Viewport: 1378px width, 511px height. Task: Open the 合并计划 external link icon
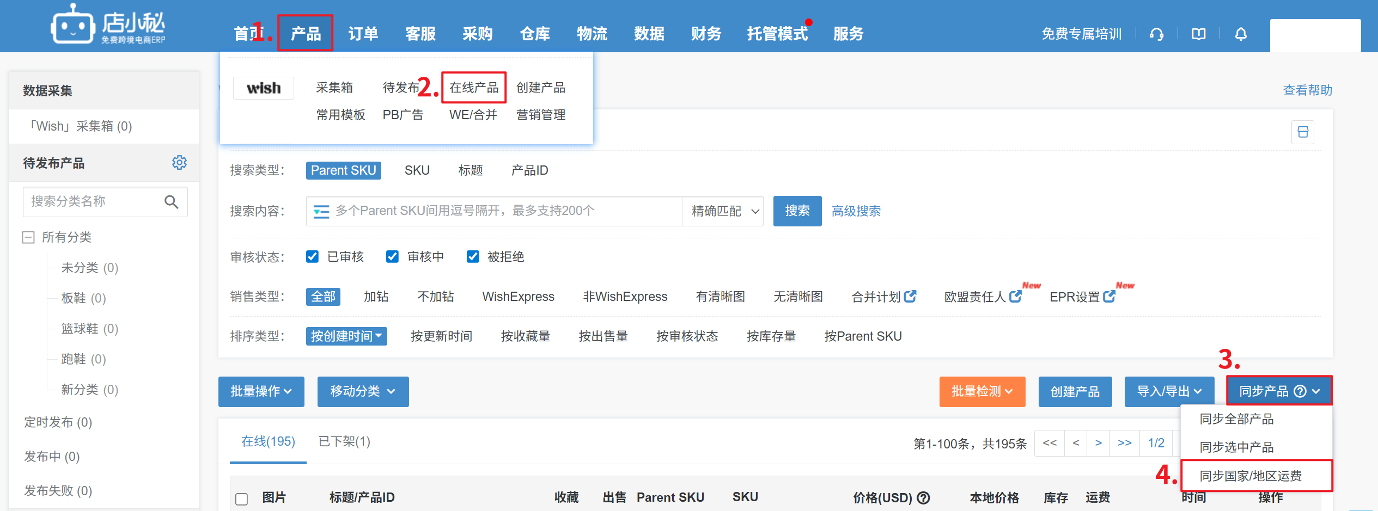[910, 297]
